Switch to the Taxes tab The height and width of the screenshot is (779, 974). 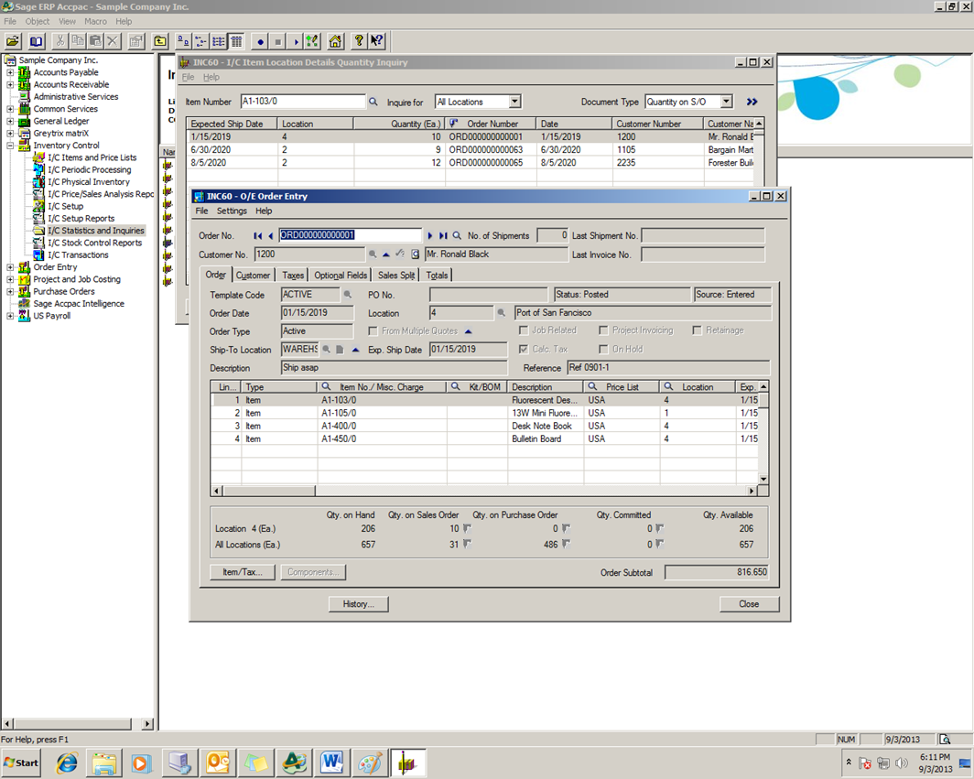coord(293,276)
